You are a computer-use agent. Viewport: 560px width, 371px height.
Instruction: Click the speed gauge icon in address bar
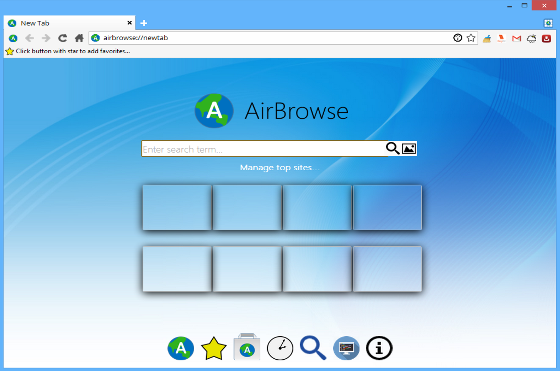coord(458,38)
